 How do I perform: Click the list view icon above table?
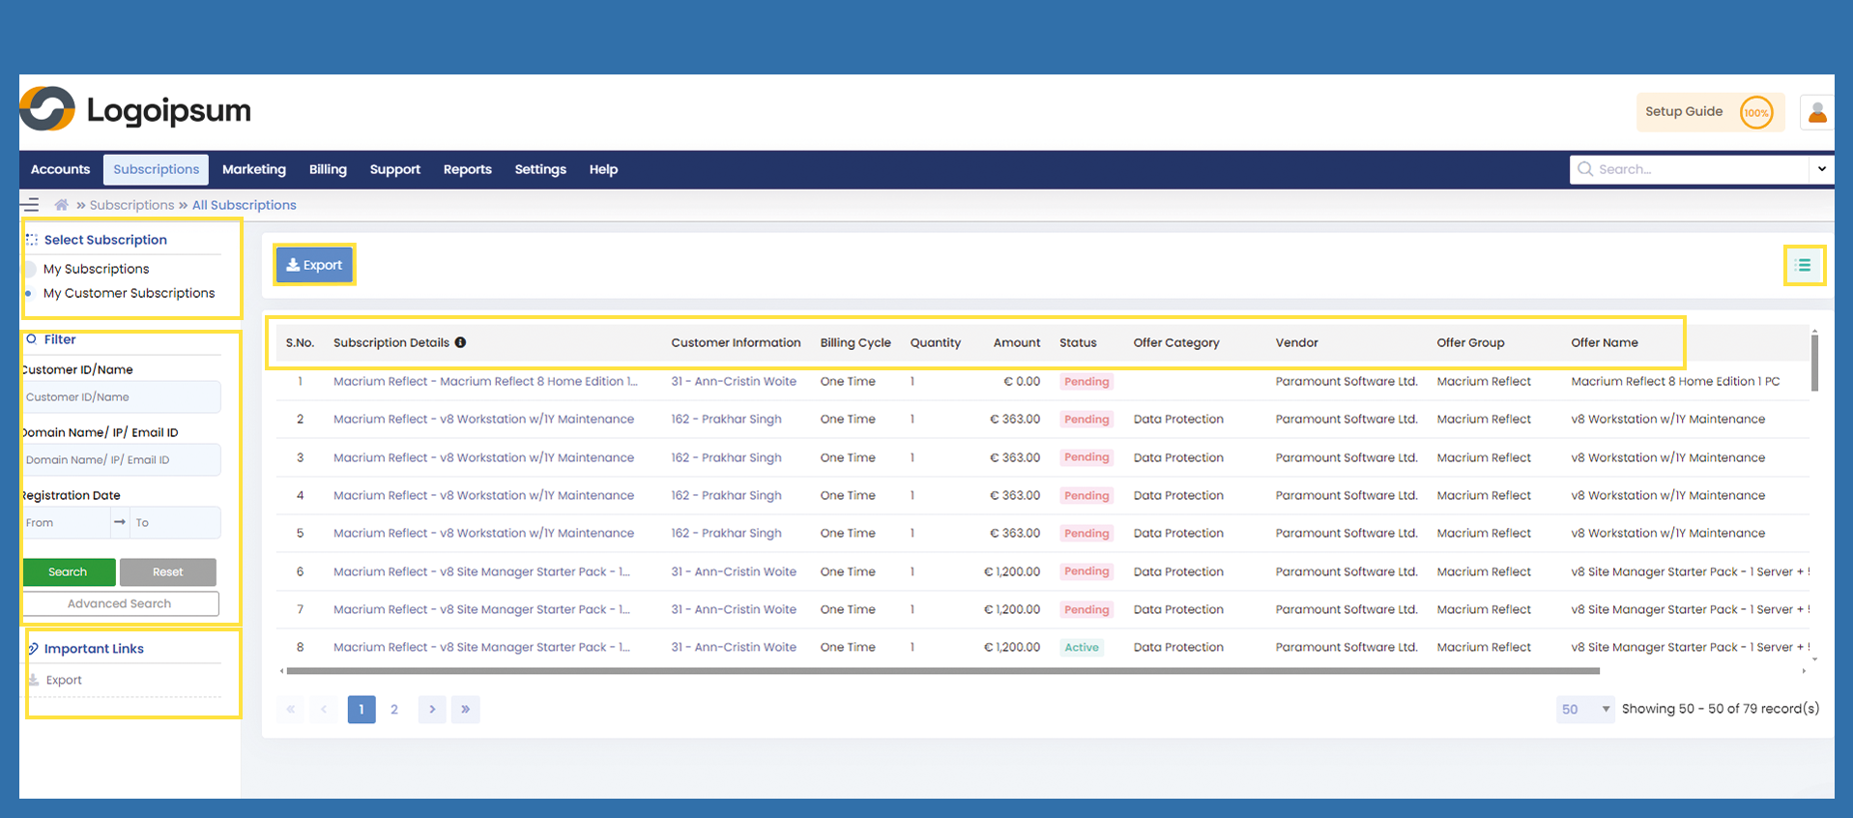pyautogui.click(x=1803, y=265)
